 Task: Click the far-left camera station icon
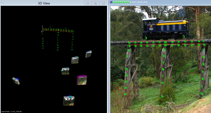(x=16, y=81)
